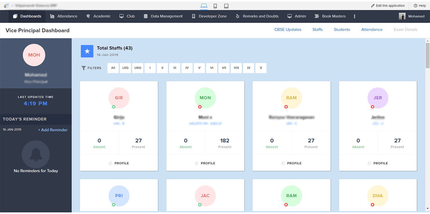Go to Exam Details section

click(405, 30)
